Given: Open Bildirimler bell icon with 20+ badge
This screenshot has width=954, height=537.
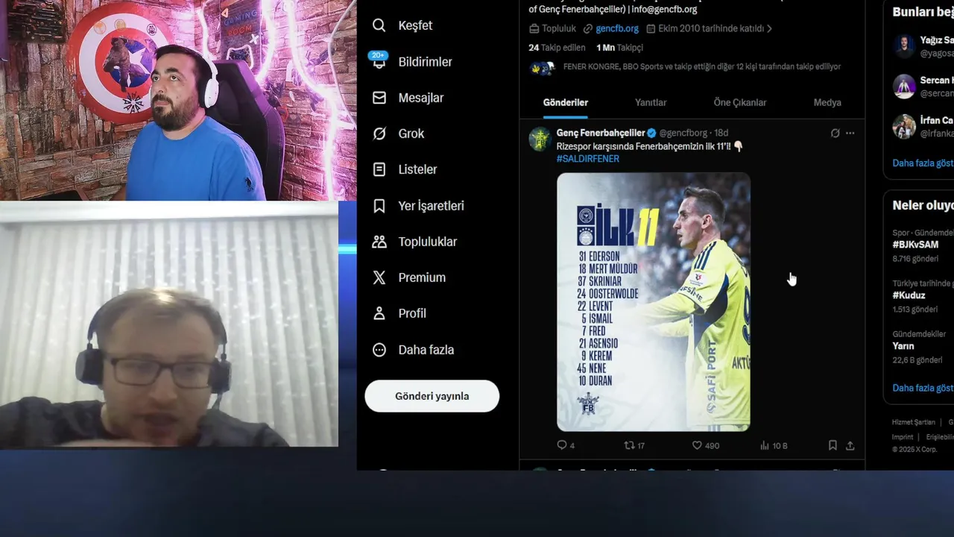Looking at the screenshot, I should [379, 61].
